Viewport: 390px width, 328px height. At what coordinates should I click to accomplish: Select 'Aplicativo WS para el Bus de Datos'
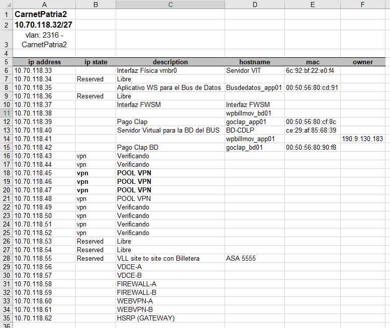click(x=170, y=87)
